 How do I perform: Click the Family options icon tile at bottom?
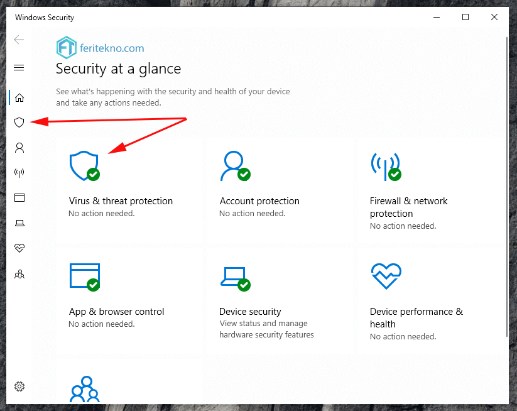[x=85, y=389]
